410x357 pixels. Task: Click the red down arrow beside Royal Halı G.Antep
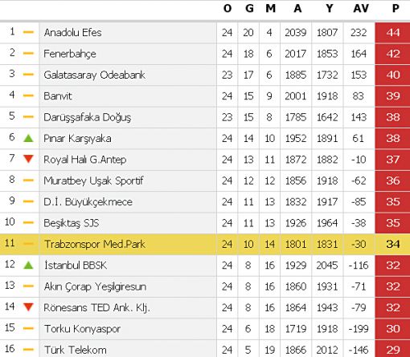pyautogui.click(x=28, y=159)
